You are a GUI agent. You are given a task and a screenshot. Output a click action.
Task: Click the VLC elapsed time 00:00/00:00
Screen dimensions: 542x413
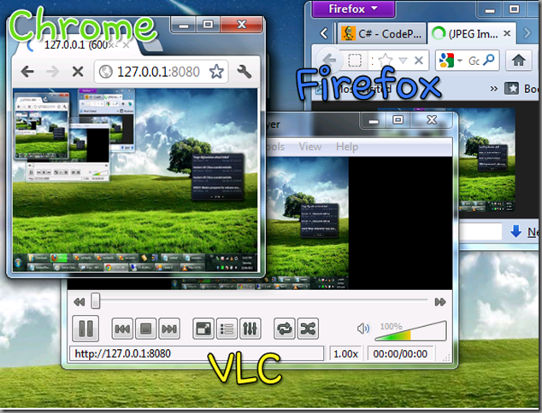pos(400,353)
